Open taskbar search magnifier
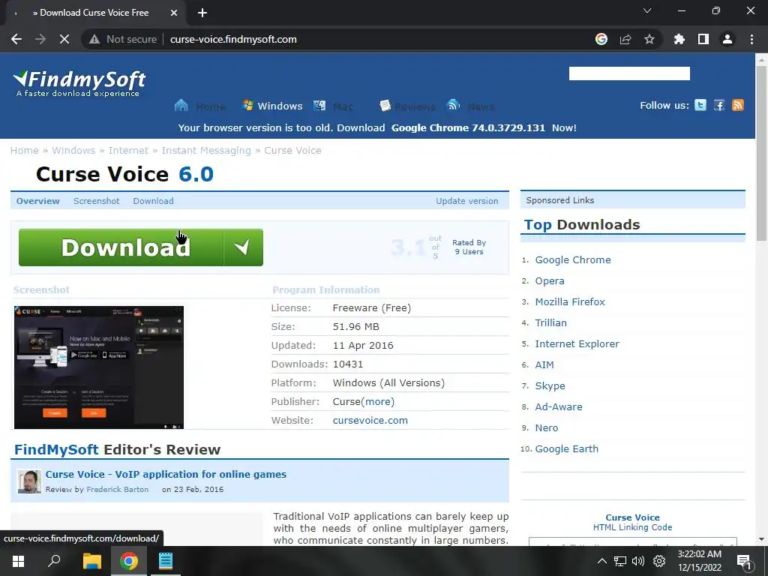The width and height of the screenshot is (768, 576). tap(54, 561)
